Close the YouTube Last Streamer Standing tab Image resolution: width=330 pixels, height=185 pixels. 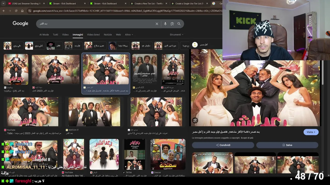coord(44,4)
